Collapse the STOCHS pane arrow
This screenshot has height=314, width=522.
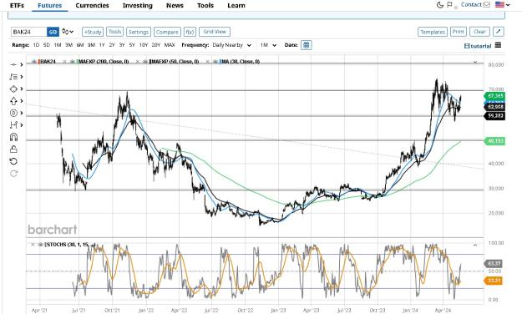click(x=475, y=245)
